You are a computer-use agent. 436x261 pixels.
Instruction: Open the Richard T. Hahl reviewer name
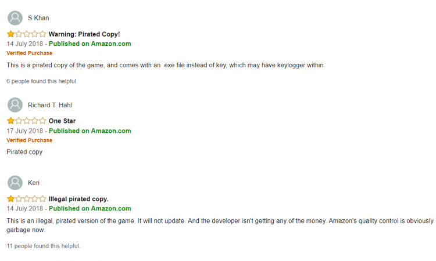[50, 105]
